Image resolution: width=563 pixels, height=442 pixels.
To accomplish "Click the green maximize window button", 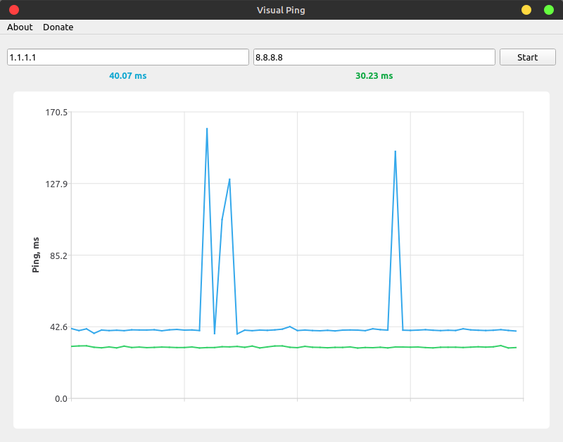I will 548,10.
